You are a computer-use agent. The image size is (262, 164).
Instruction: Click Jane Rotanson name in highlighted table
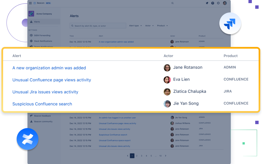188,67
